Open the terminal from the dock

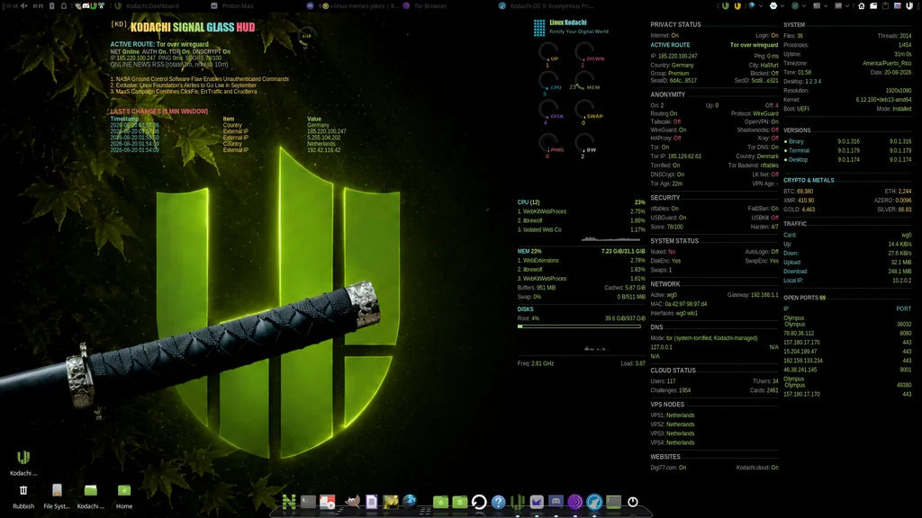pyautogui.click(x=308, y=502)
